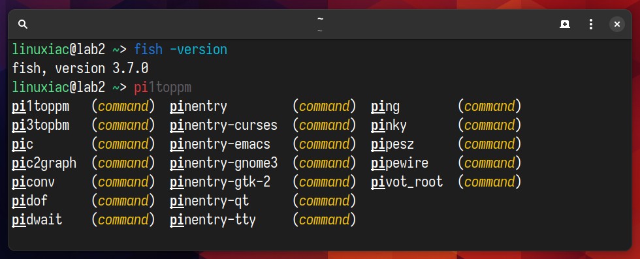The width and height of the screenshot is (640, 259).
Task: Pick the pi3topbm completion
Action: (x=40, y=125)
